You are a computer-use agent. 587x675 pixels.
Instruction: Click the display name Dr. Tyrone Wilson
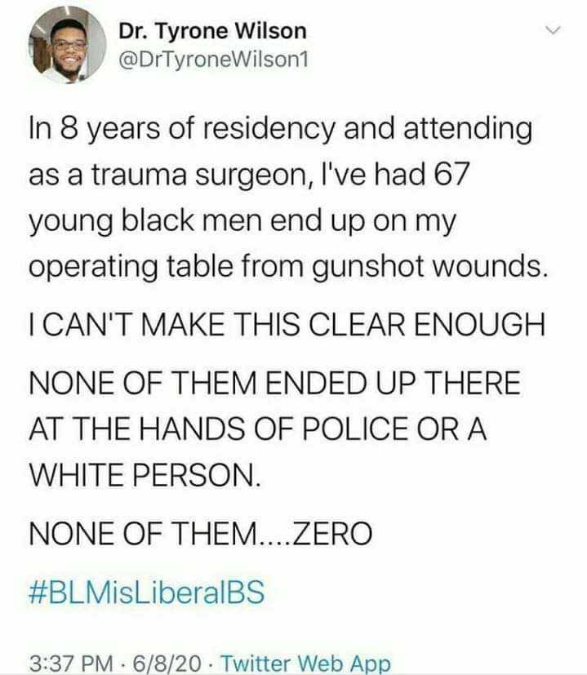[212, 32]
